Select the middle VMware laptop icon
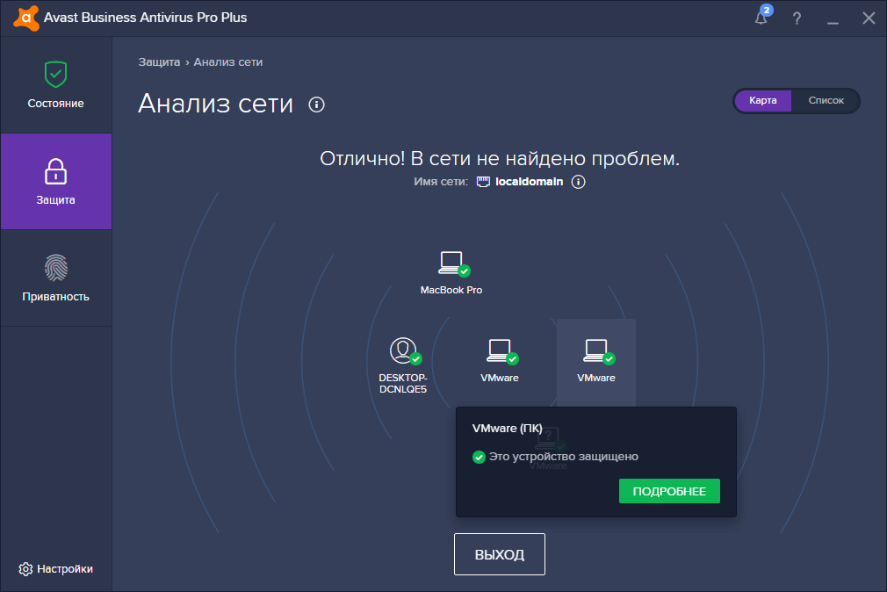Screen dimensions: 887x592 point(501,351)
